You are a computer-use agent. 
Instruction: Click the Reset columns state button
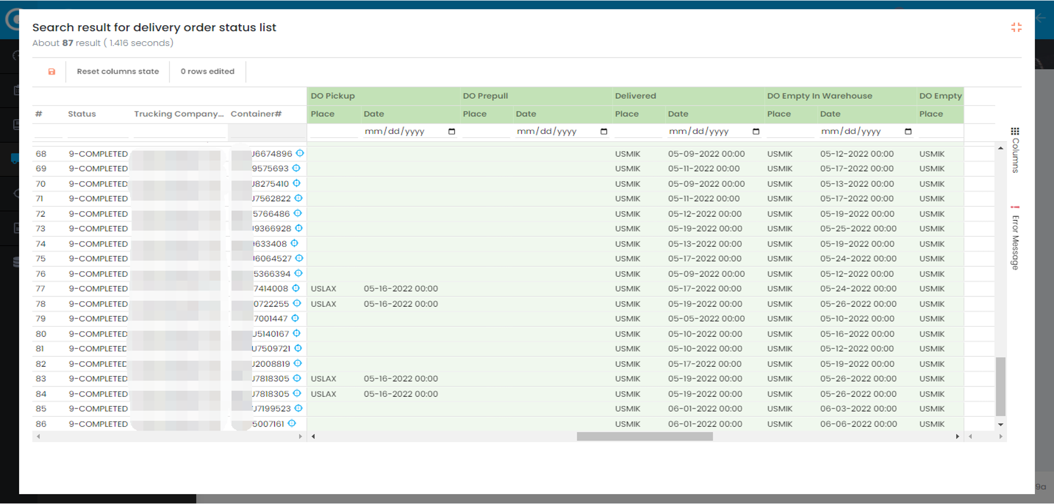118,71
